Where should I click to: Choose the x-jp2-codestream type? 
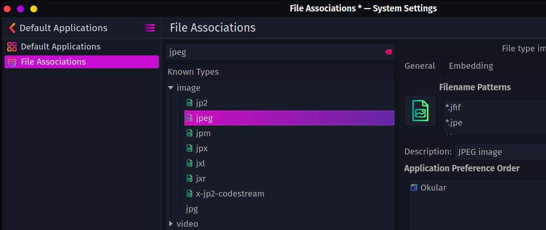pyautogui.click(x=230, y=194)
